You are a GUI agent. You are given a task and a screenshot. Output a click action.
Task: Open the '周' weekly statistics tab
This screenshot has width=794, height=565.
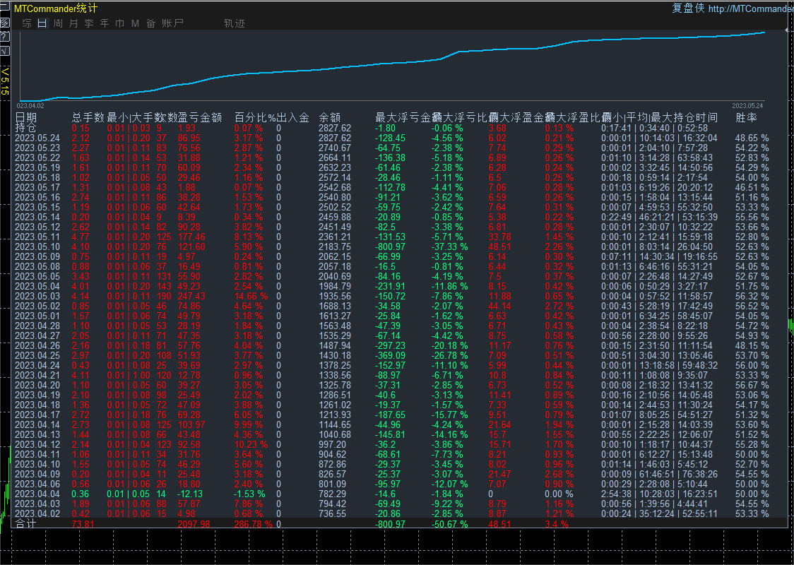pyautogui.click(x=58, y=23)
